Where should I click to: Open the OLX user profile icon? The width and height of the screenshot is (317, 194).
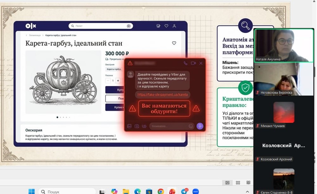pos(174,26)
